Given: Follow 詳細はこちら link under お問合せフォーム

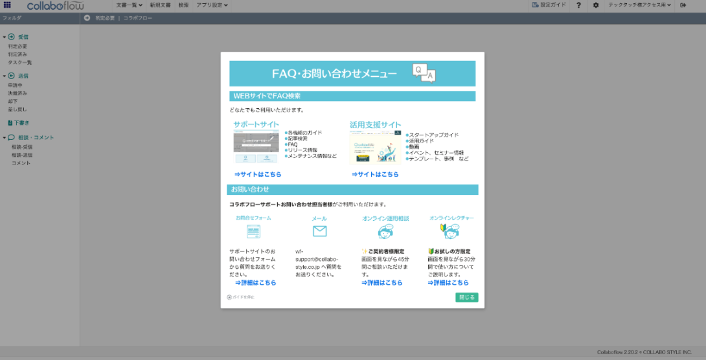Looking at the screenshot, I should 256,283.
